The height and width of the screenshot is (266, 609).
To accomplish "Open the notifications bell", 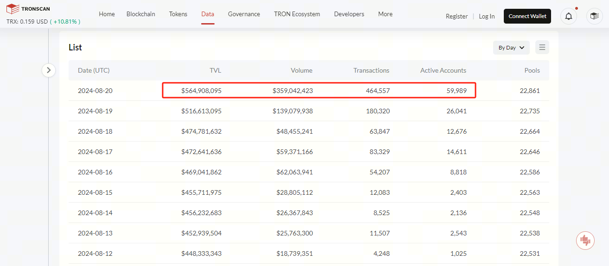I will click(568, 16).
